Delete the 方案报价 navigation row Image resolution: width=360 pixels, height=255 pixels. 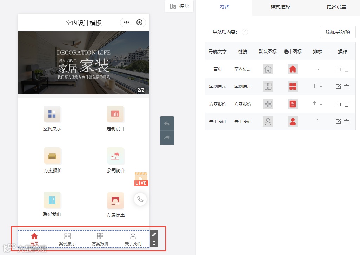(x=347, y=104)
